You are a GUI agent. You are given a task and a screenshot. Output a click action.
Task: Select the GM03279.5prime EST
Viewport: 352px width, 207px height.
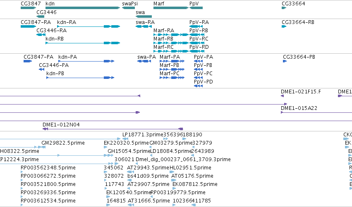point(171,143)
